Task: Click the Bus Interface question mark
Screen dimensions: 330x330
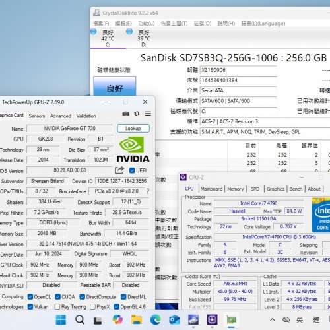Action: [148, 191]
